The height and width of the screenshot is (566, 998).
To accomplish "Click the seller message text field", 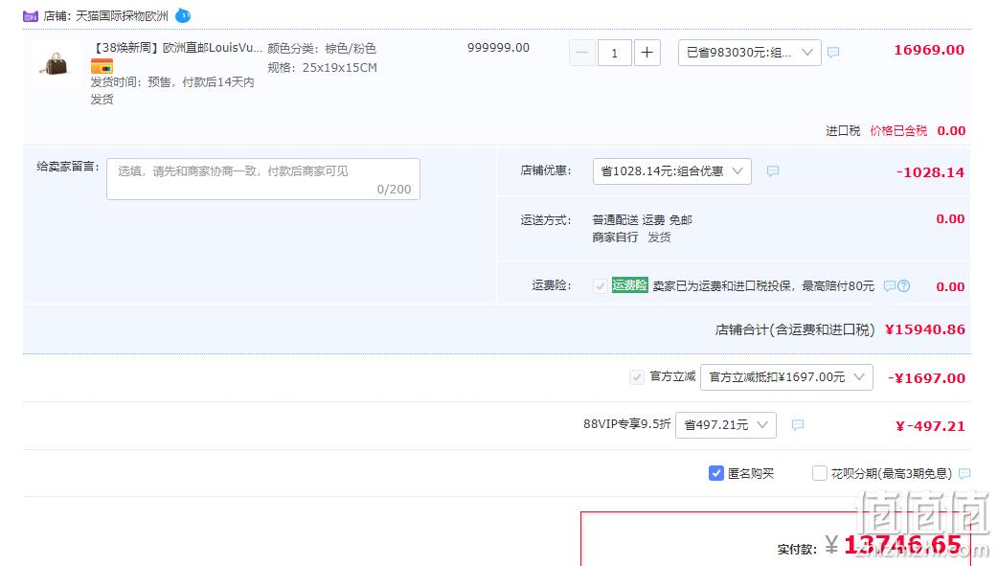I will click(262, 179).
